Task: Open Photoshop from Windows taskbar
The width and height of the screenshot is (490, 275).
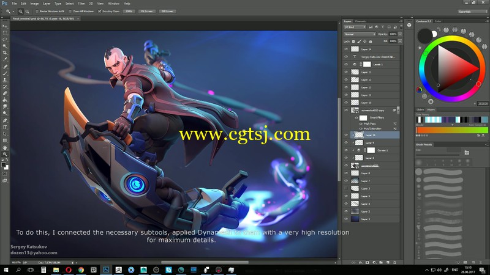Action: (106, 269)
